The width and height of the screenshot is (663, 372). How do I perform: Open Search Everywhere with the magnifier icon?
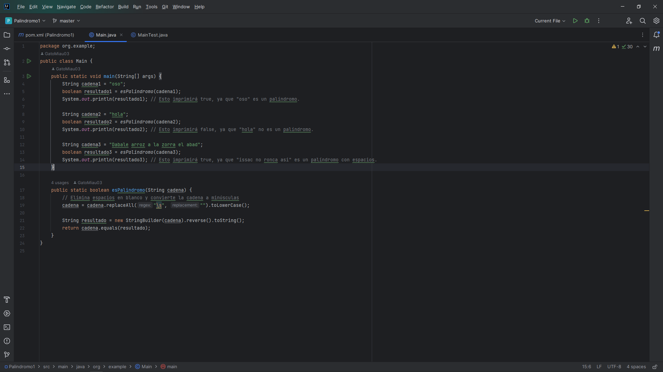[643, 21]
